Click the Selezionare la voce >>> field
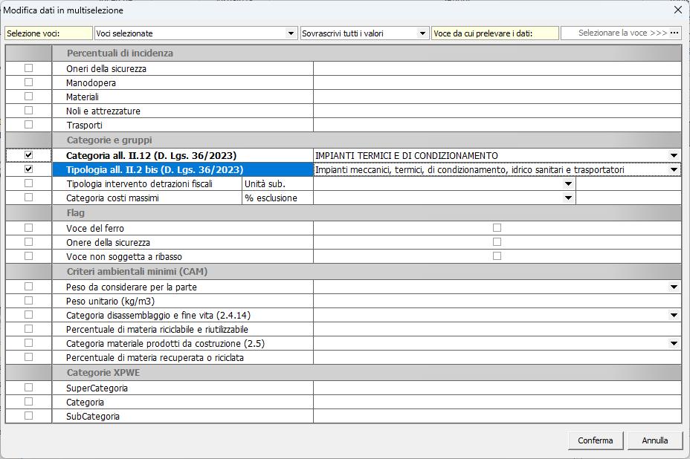 [x=614, y=33]
